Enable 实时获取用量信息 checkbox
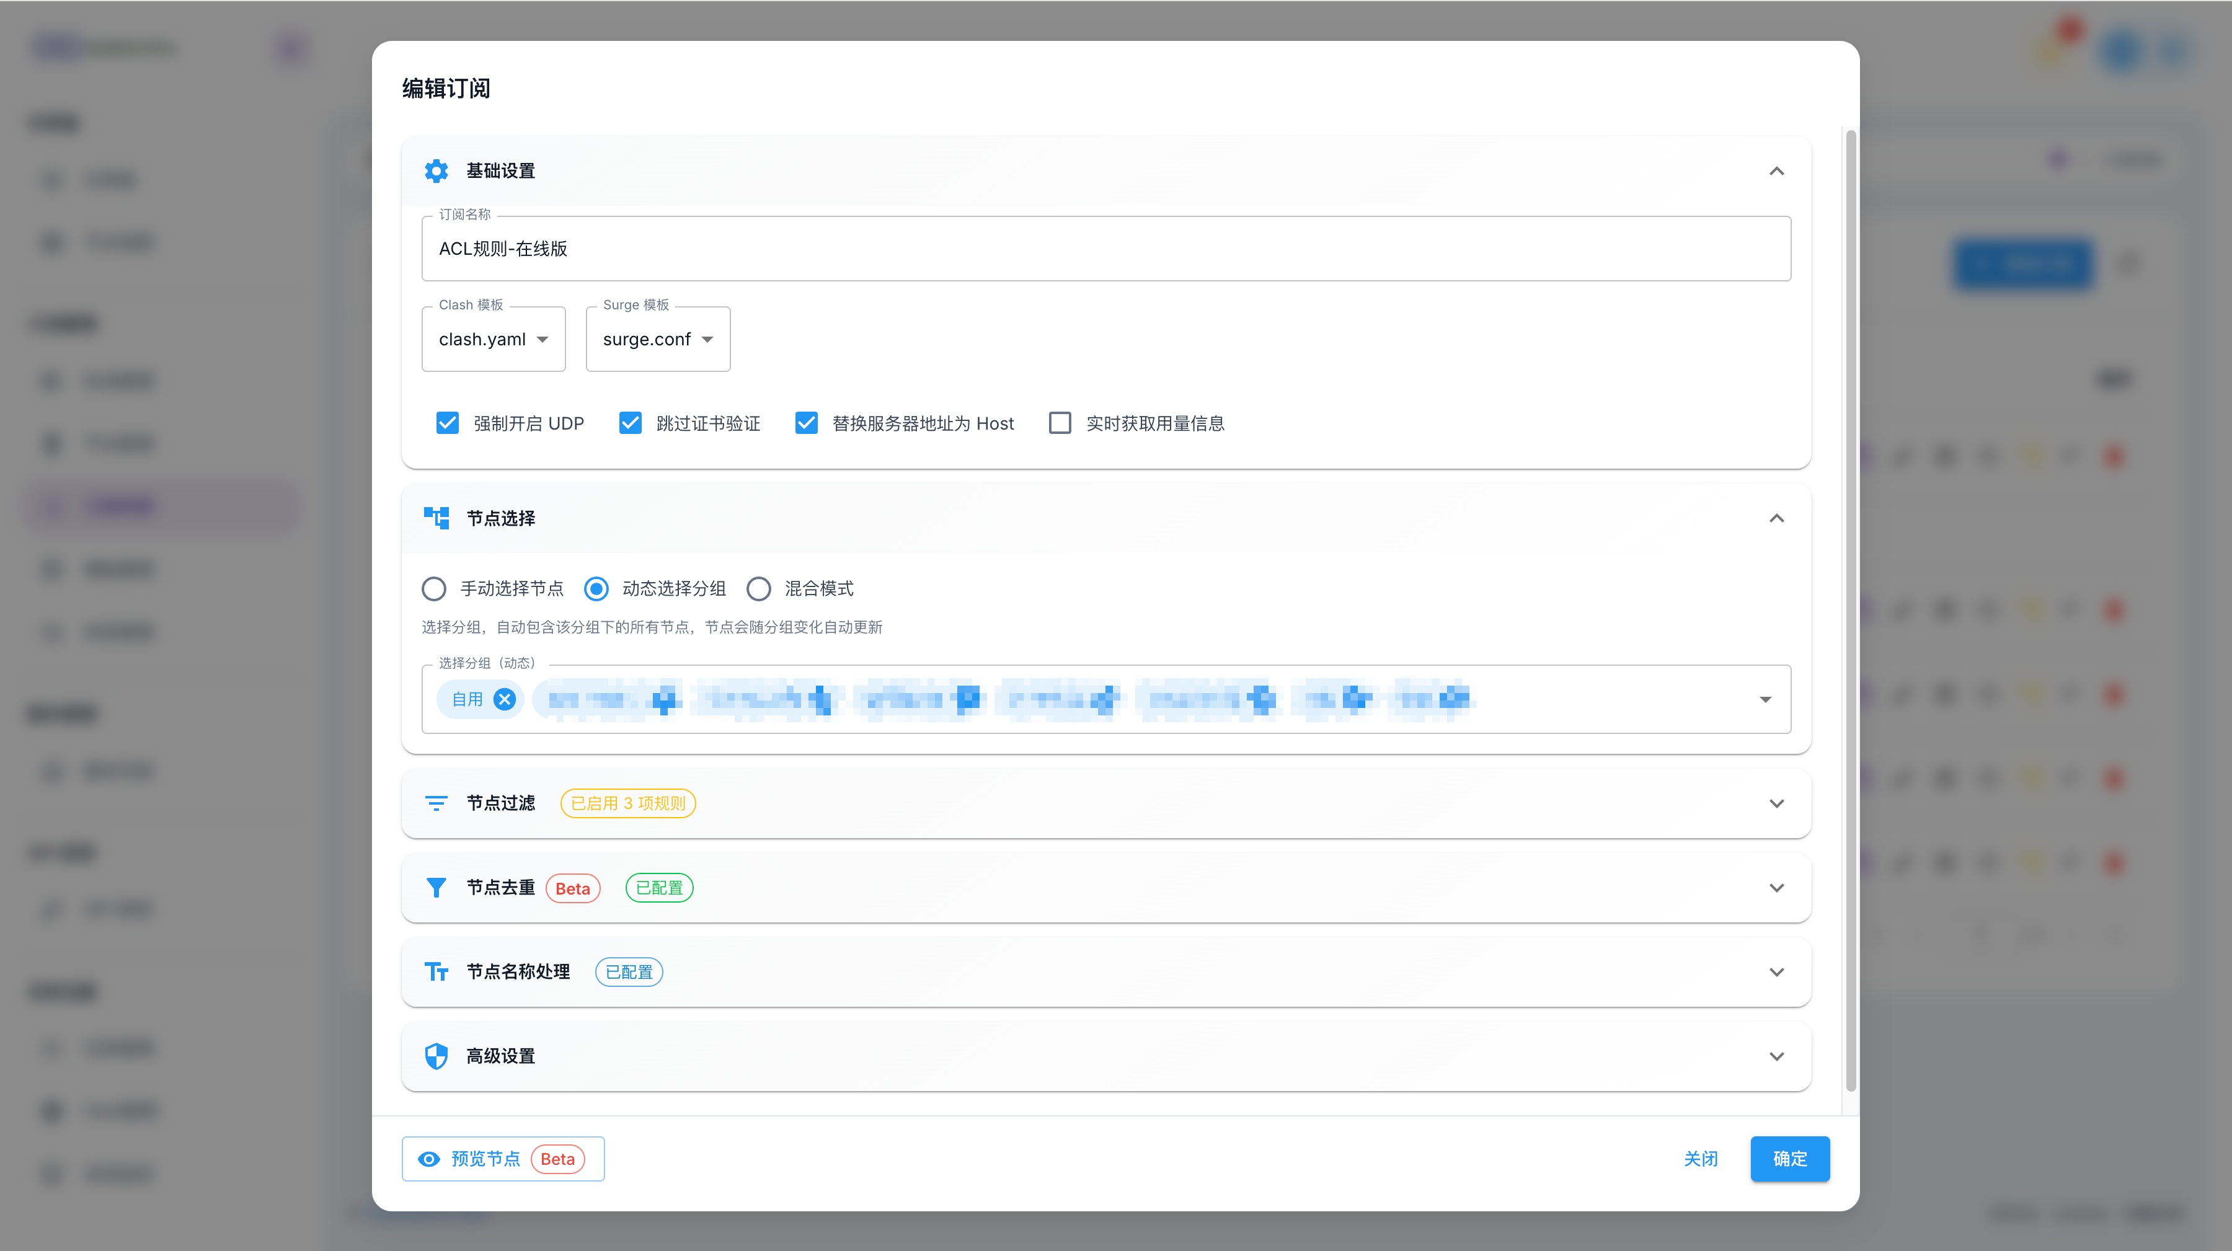The width and height of the screenshot is (2232, 1251). coord(1060,423)
